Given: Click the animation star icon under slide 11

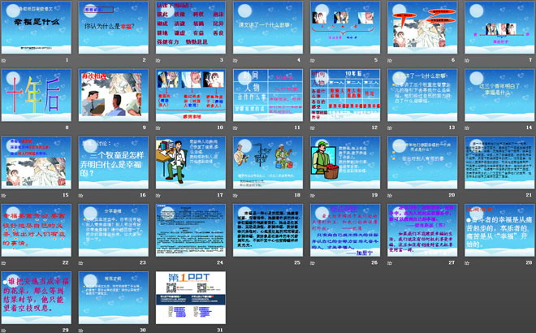Looking at the screenshot, I should (x=236, y=128).
